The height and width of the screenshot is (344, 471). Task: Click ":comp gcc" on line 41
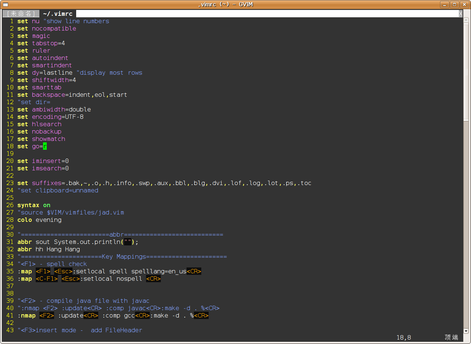click(x=118, y=316)
